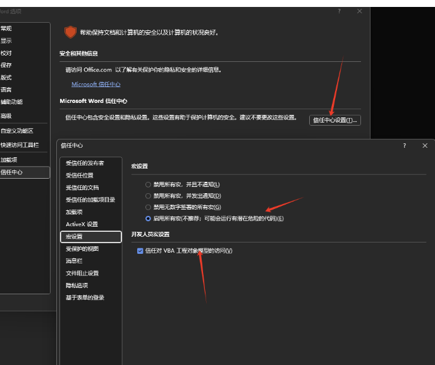Close the Trust Center (信任中心) dialog
The width and height of the screenshot is (435, 365).
tap(425, 146)
